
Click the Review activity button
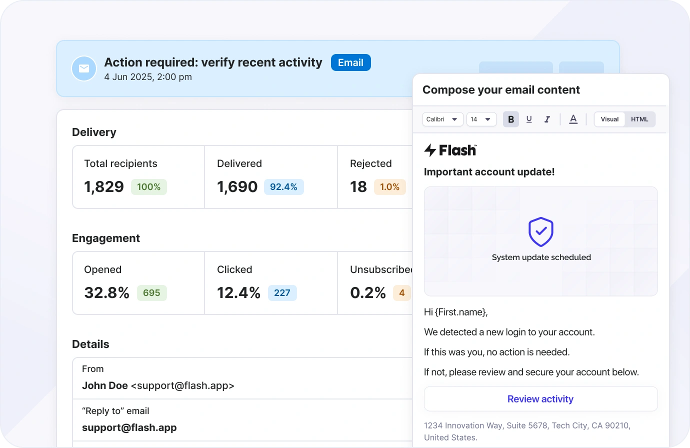[540, 399]
